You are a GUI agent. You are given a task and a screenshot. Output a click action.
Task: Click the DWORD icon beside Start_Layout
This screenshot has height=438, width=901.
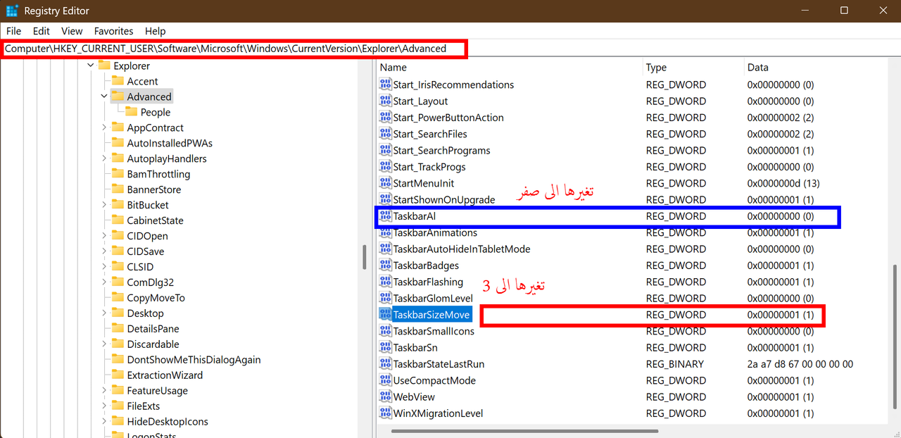[x=385, y=101]
